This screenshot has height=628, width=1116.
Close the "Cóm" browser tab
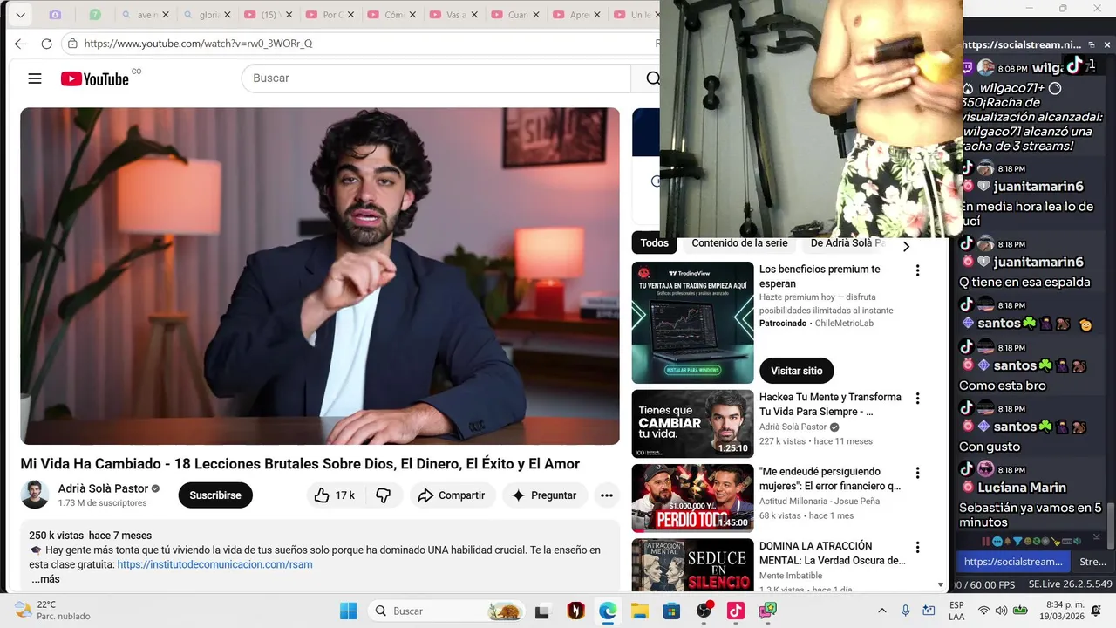pyautogui.click(x=412, y=15)
